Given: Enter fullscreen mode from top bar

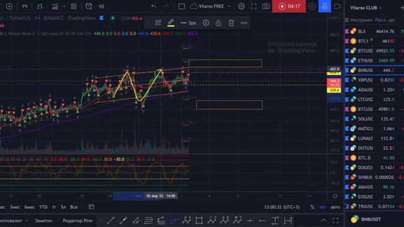Looking at the screenshot, I should click(x=254, y=6).
